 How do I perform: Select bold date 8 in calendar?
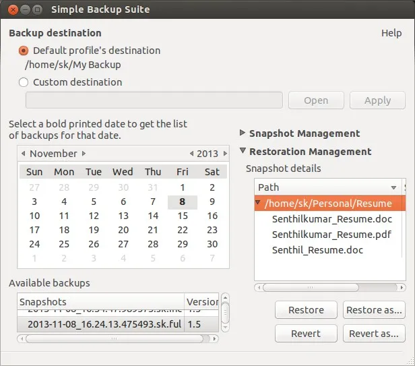pyautogui.click(x=182, y=202)
